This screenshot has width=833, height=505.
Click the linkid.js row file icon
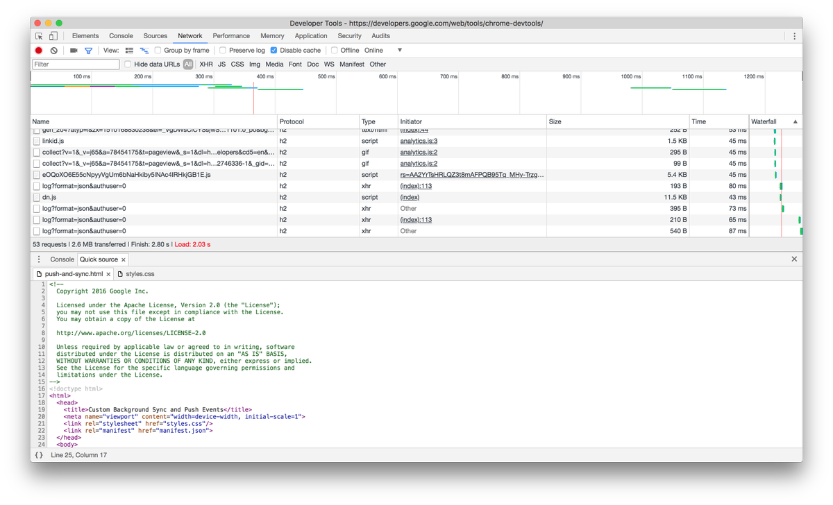[37, 141]
